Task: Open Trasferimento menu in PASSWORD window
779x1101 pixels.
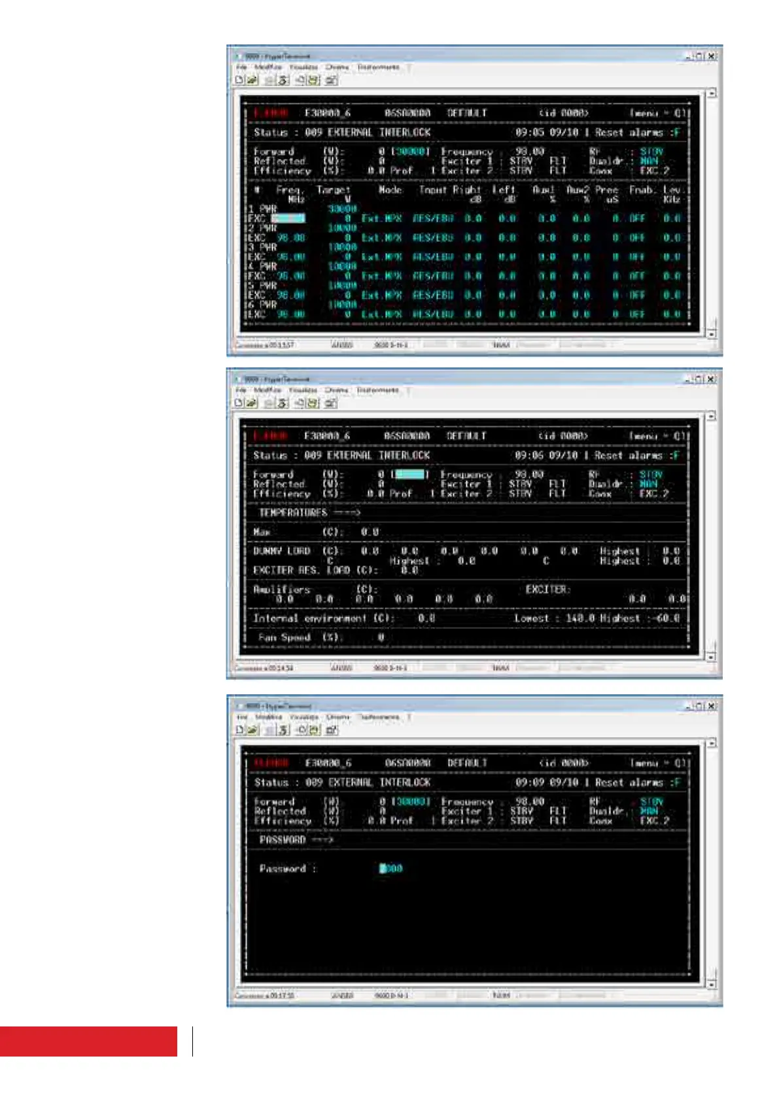Action: (x=379, y=717)
